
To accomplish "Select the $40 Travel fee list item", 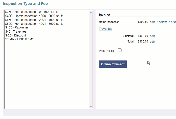I will (x=16, y=32).
